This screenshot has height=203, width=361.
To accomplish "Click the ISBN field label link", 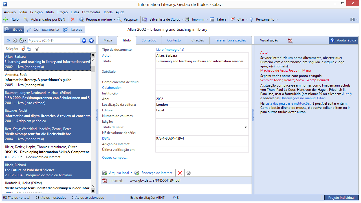I will (x=106, y=138).
